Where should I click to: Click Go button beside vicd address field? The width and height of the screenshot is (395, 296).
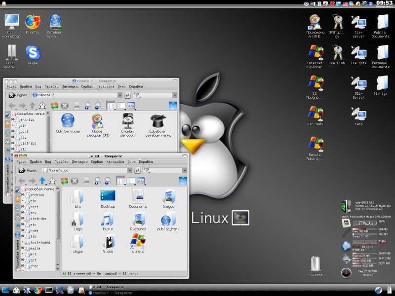137,170
